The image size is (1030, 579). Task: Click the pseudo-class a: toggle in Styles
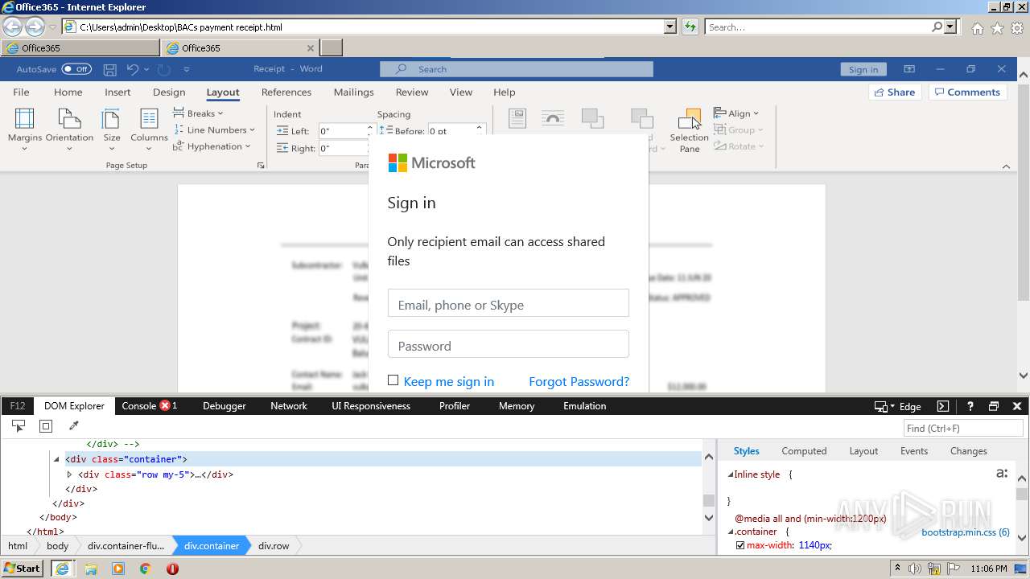point(1002,473)
